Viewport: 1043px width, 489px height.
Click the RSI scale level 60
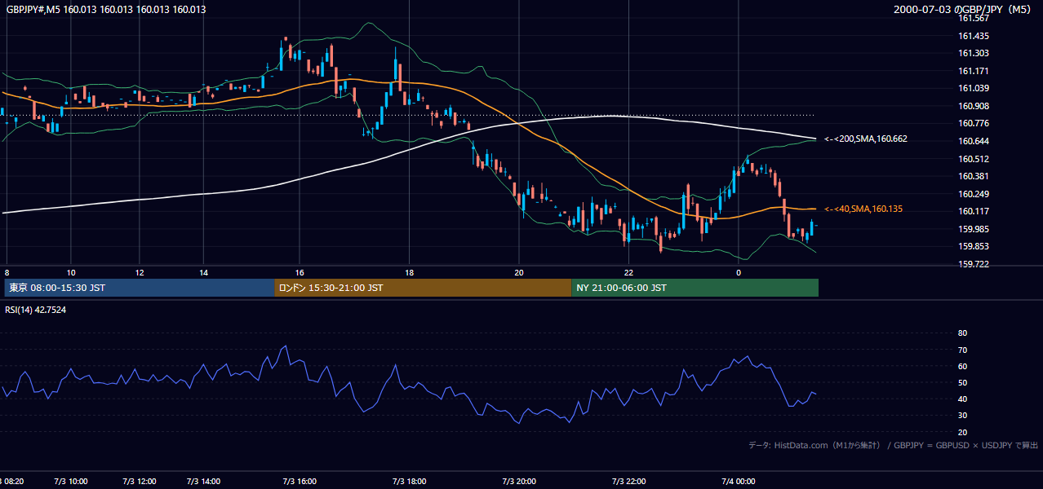962,366
